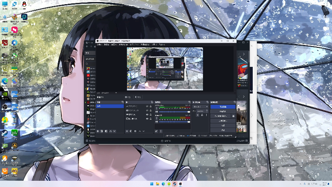
Task: Mute the lower audio mixer channel
Action: (157, 122)
